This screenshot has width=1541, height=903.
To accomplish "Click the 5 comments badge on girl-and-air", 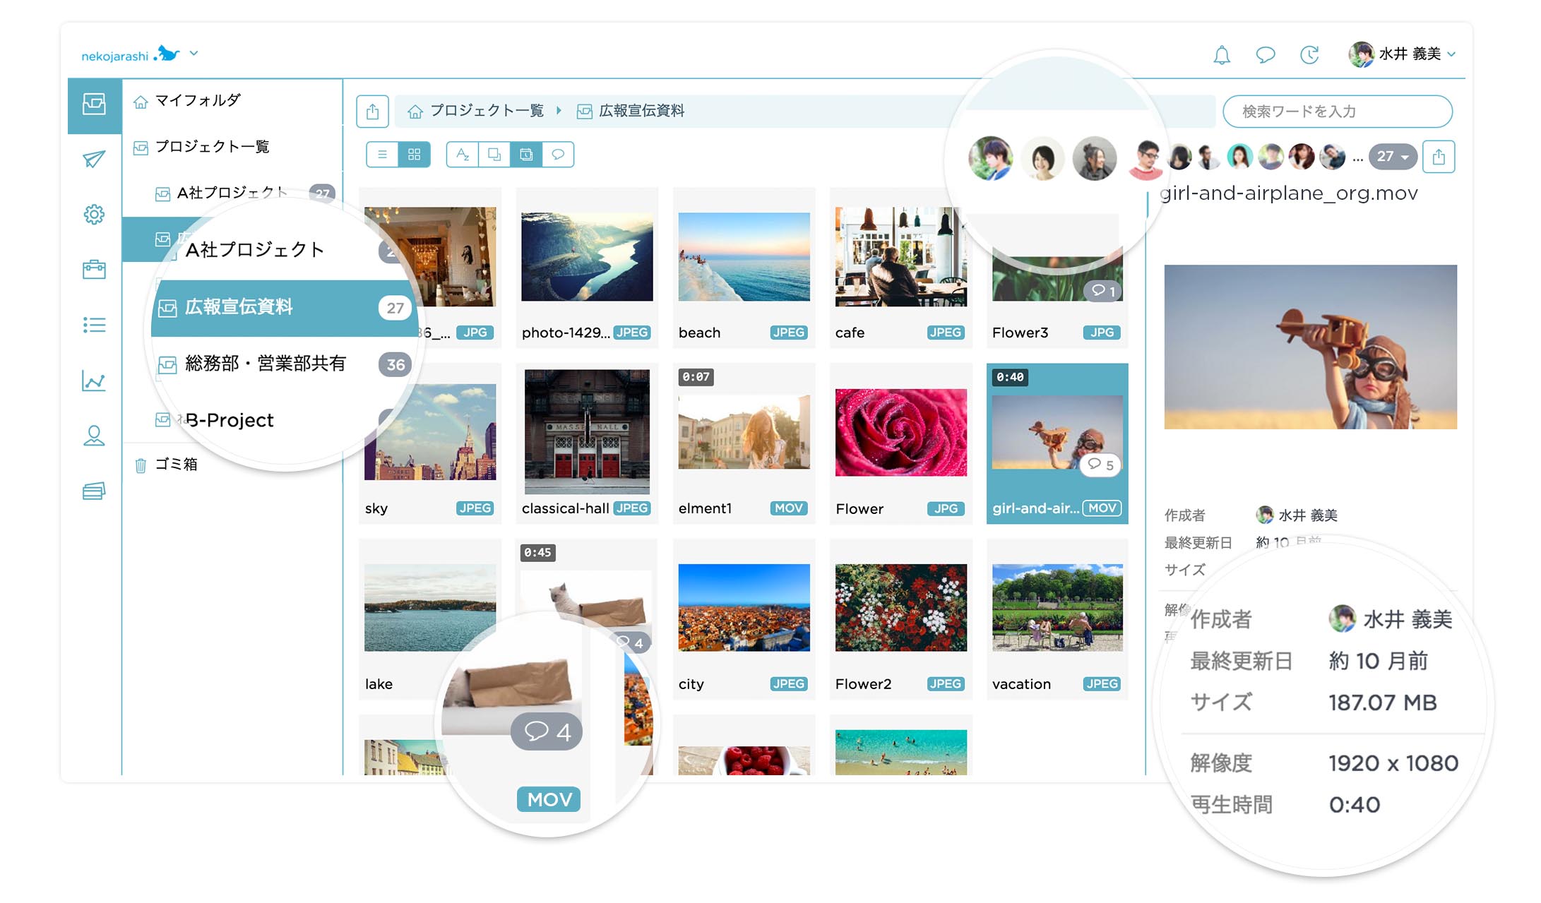I will coord(1100,465).
